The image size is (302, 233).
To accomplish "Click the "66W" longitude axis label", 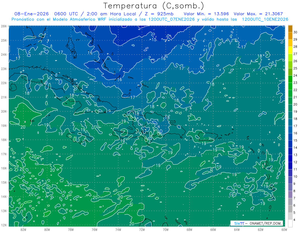I will pos(213,229).
